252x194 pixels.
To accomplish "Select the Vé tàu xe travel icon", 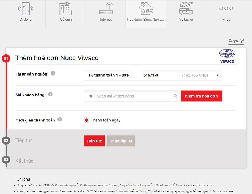I will (186, 9).
